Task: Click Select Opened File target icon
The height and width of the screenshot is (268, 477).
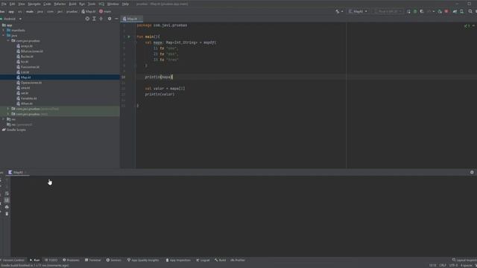Action: pyautogui.click(x=87, y=19)
